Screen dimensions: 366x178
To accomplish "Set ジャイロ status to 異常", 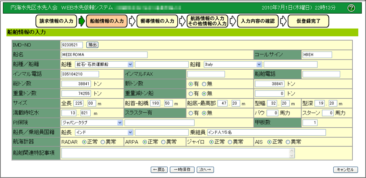I will [229, 142].
